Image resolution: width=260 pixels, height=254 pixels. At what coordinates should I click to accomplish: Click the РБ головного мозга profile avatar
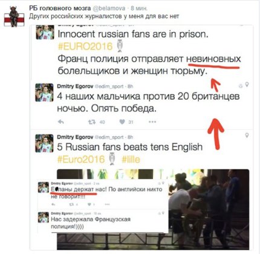click(x=14, y=16)
